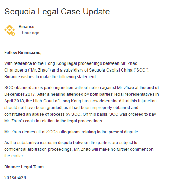Click the text 'High Court of Hong Kong'
Screen dimensions: 187x188
tap(57, 101)
